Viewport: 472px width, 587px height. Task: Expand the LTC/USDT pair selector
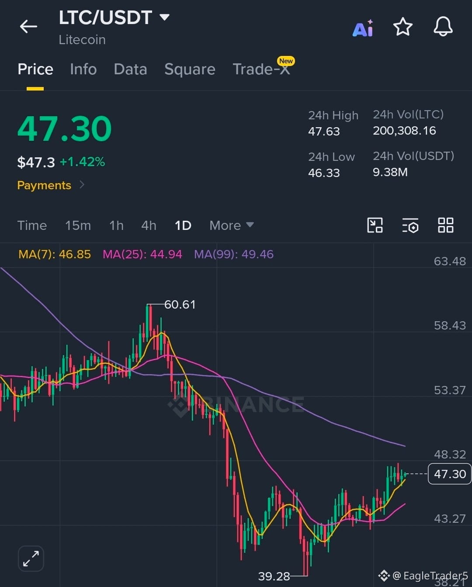point(164,17)
